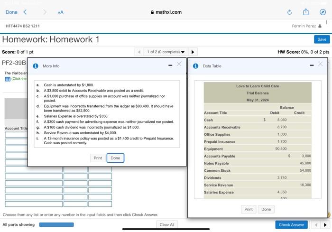Click 'Service Revenue was understated by $4,000.' text
The height and width of the screenshot is (232, 332).
80,133
